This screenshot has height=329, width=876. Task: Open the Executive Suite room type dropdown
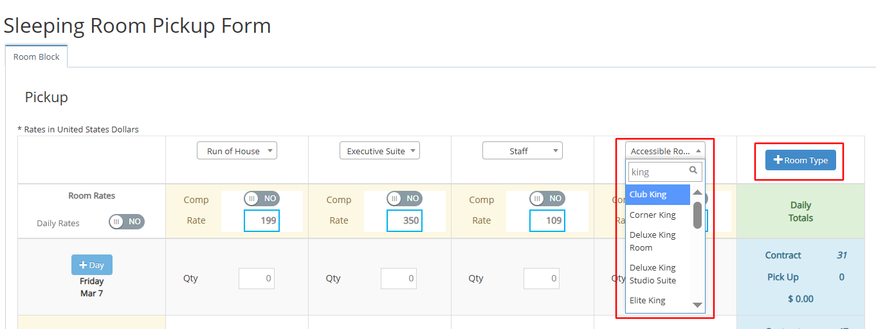379,151
